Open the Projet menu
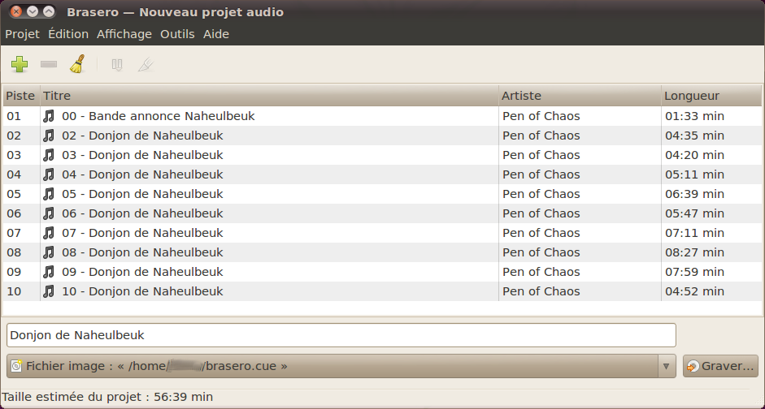765x409 pixels. [x=22, y=34]
